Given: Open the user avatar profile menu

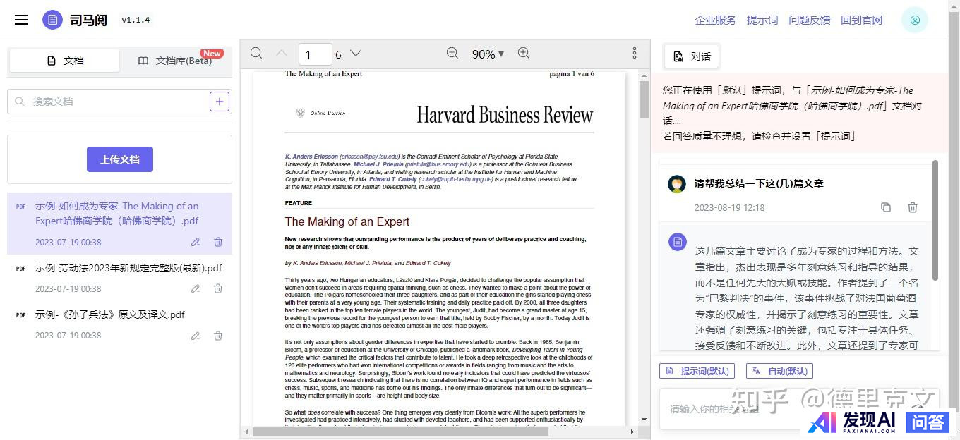Looking at the screenshot, I should pos(914,20).
